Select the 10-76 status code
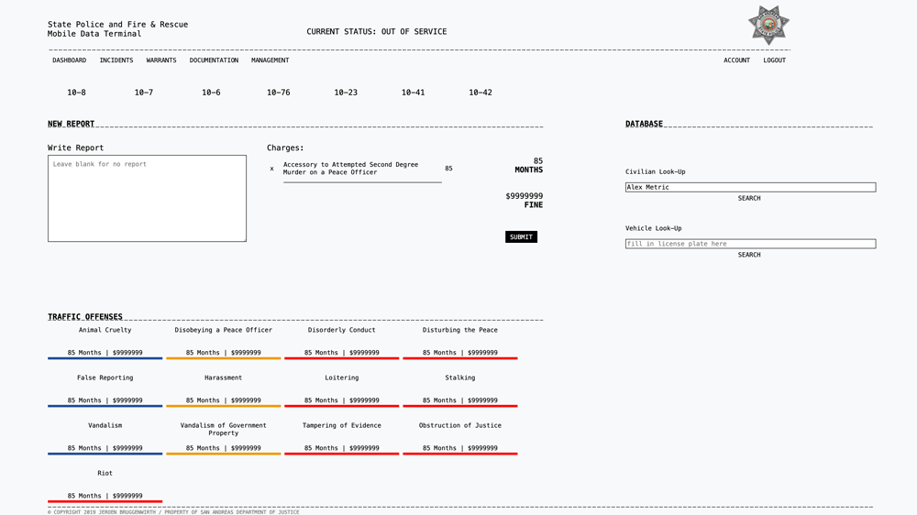 [x=278, y=93]
